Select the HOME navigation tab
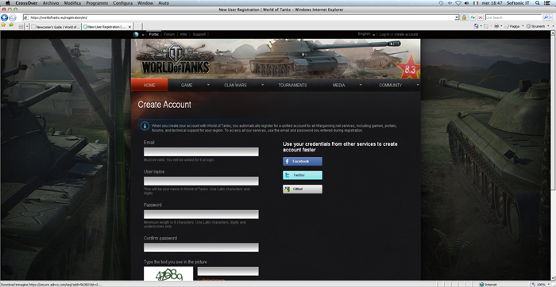 [x=149, y=86]
